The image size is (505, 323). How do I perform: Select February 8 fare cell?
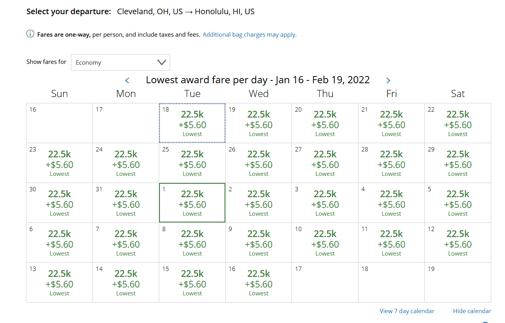click(x=192, y=243)
